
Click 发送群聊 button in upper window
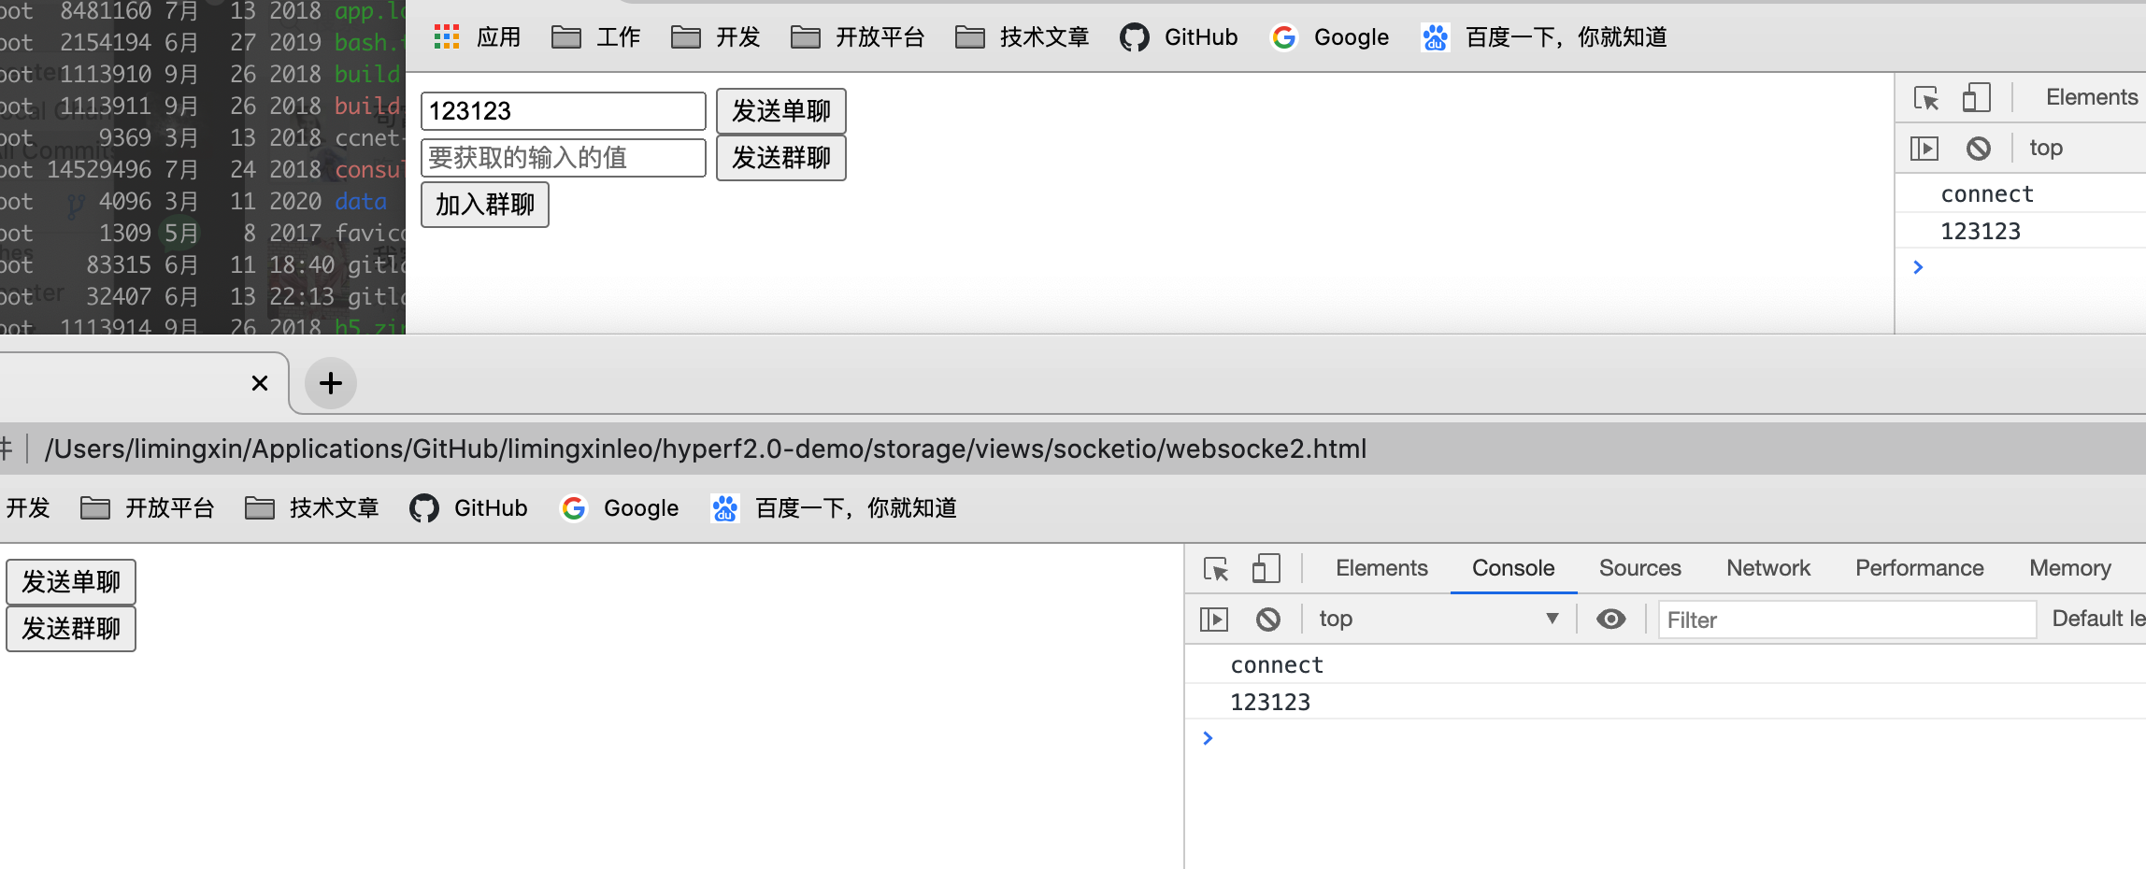[781, 158]
